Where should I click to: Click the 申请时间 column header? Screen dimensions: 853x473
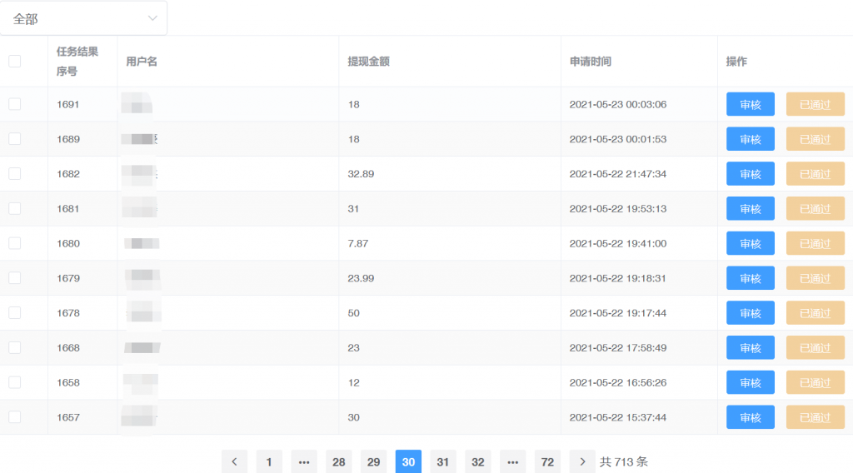tap(591, 62)
